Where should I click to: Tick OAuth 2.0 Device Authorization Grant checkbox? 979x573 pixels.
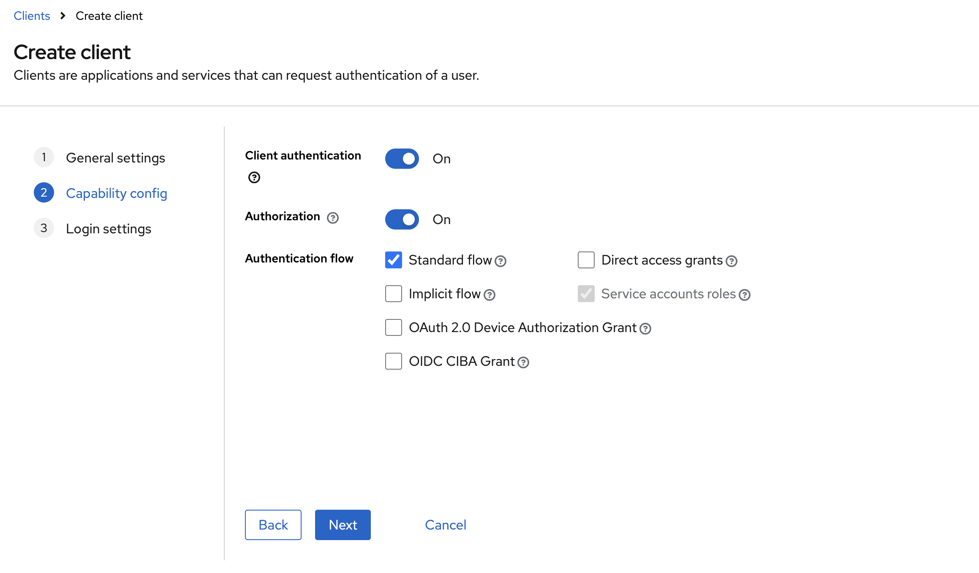coord(393,327)
